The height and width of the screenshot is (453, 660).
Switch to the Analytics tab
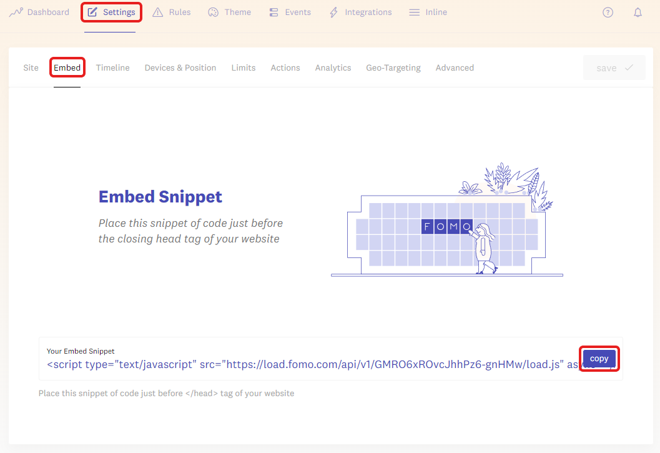point(333,68)
